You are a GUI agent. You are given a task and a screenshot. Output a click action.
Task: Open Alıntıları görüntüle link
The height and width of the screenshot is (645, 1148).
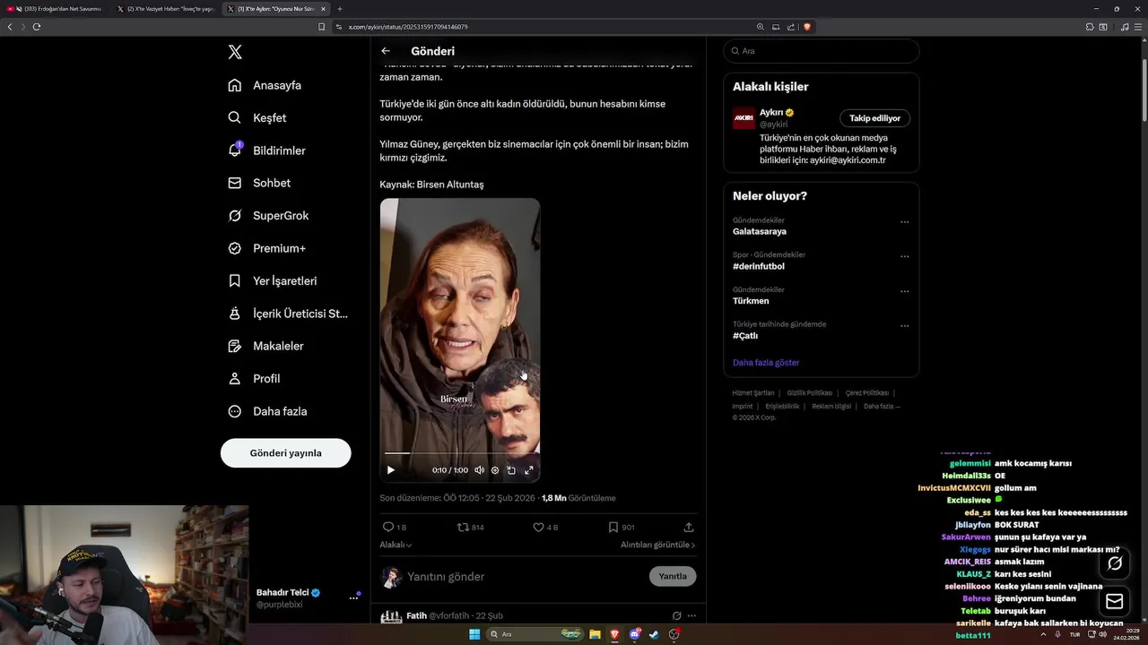(657, 545)
